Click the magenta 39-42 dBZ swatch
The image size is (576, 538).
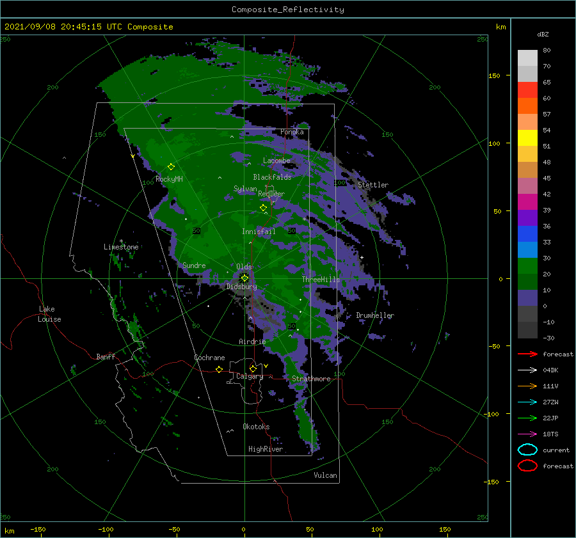[527, 202]
